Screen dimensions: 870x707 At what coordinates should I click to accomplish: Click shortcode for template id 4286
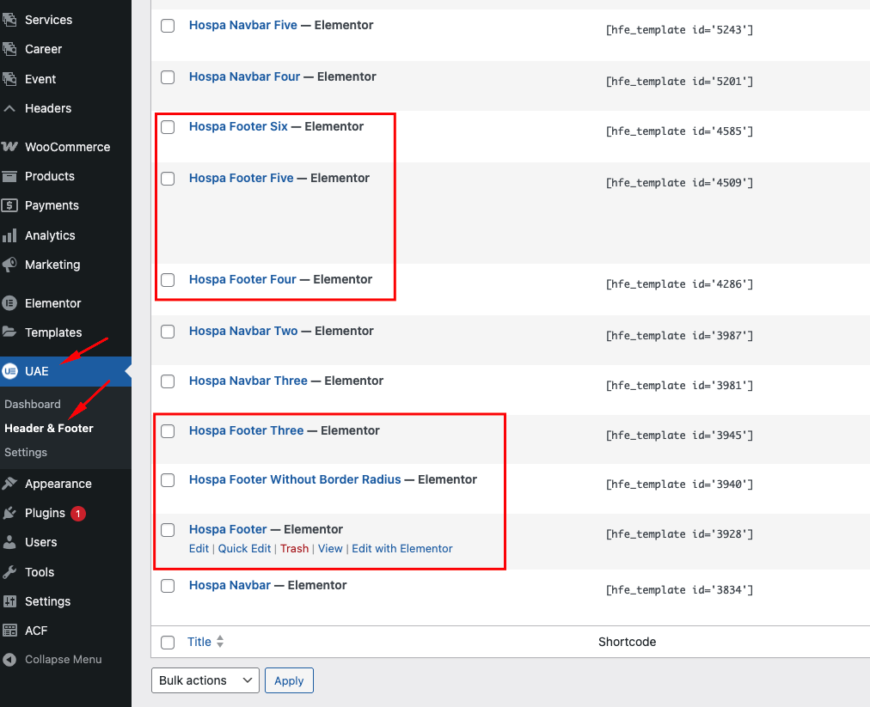[679, 284]
